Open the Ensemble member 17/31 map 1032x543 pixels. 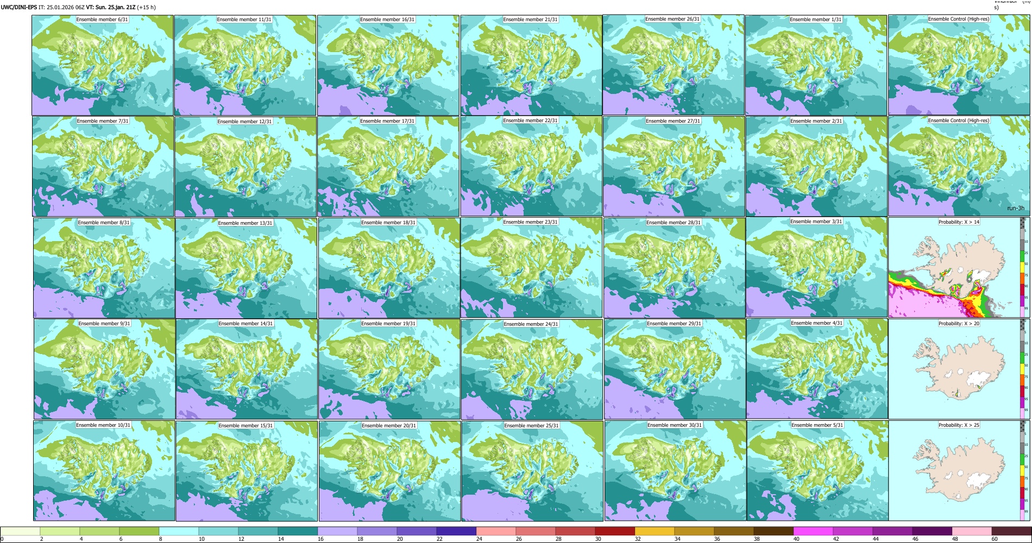click(x=388, y=166)
